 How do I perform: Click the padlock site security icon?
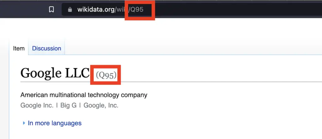(70, 10)
